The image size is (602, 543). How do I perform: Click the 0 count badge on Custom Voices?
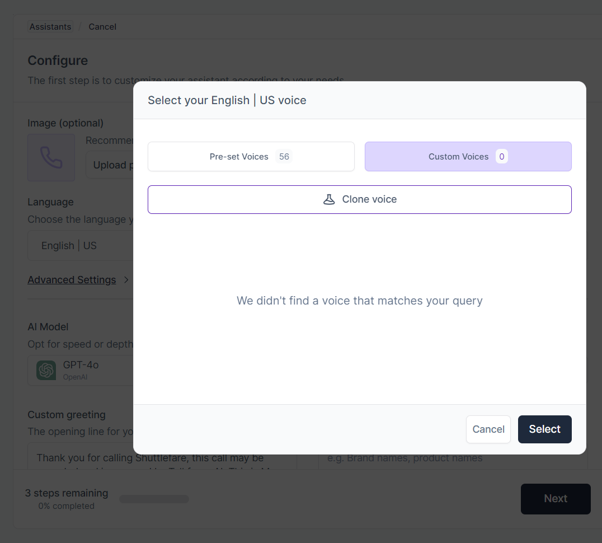[x=502, y=157]
